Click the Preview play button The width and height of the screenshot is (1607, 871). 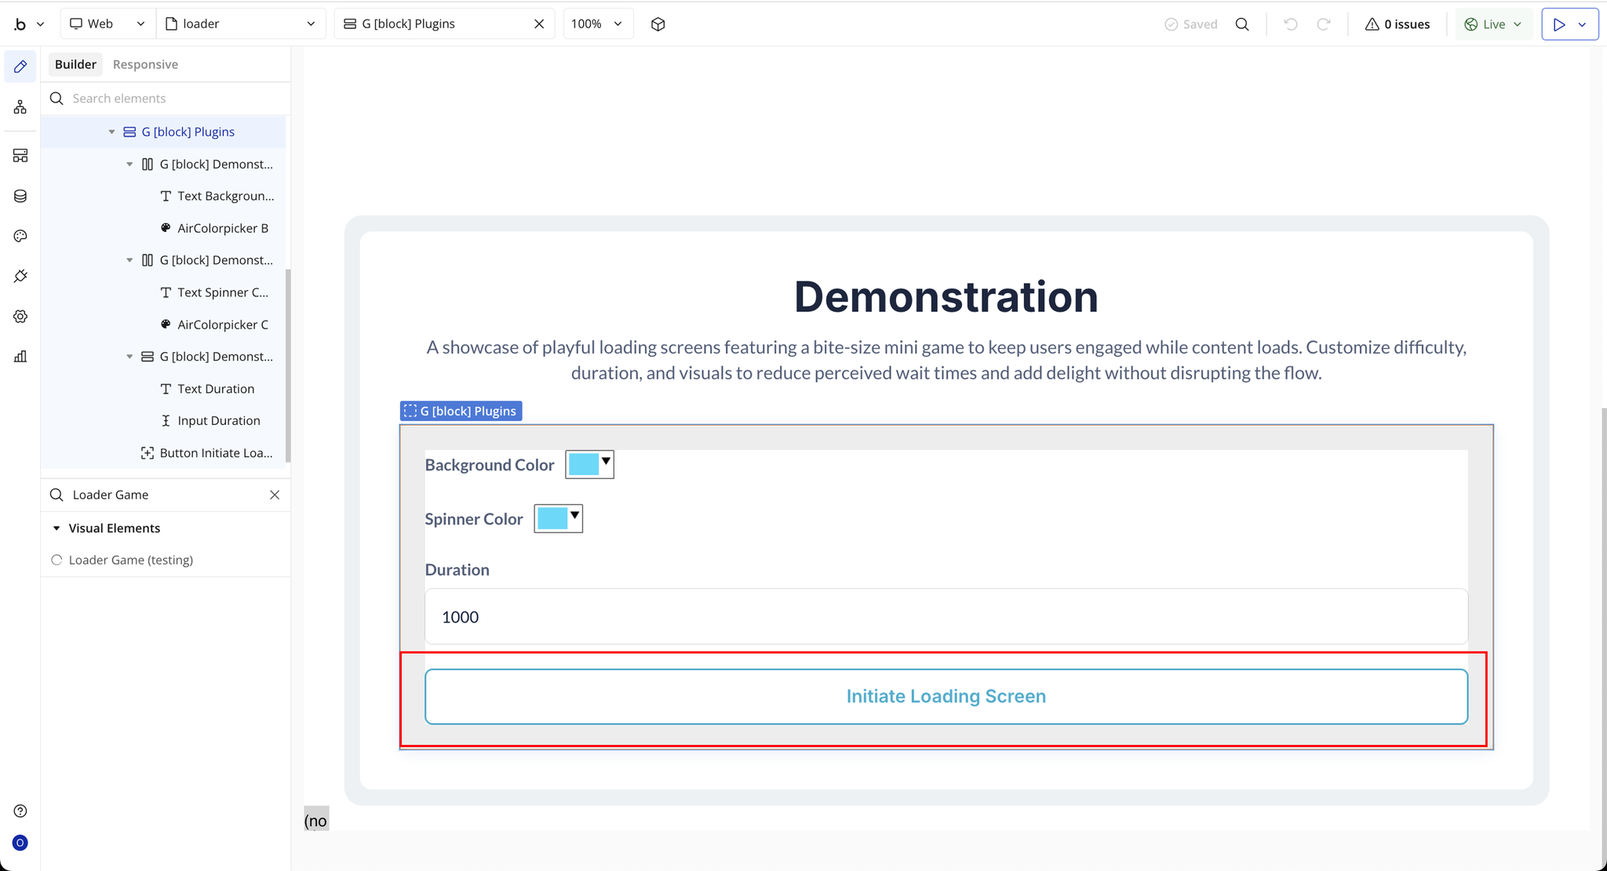pos(1558,24)
